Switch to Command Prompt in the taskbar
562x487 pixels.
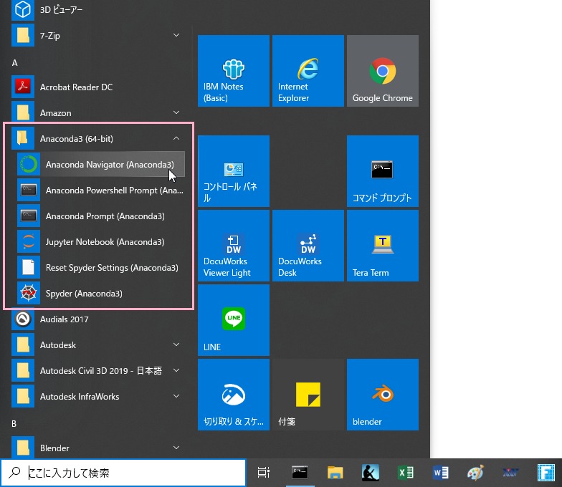pyautogui.click(x=300, y=473)
